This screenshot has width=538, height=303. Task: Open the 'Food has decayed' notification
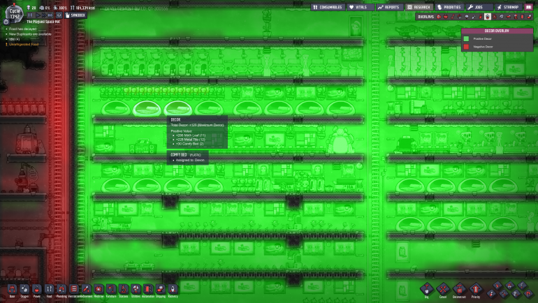[x=22, y=29]
